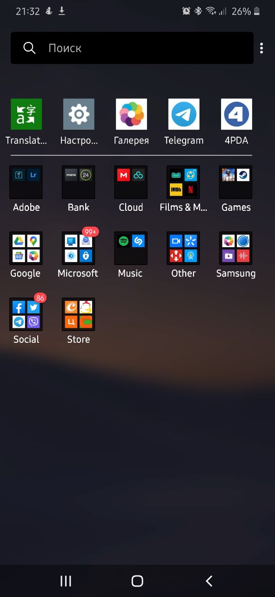Viewport: 275px width, 597px height.
Task: Tap the "Telegram" app label
Action: click(184, 140)
